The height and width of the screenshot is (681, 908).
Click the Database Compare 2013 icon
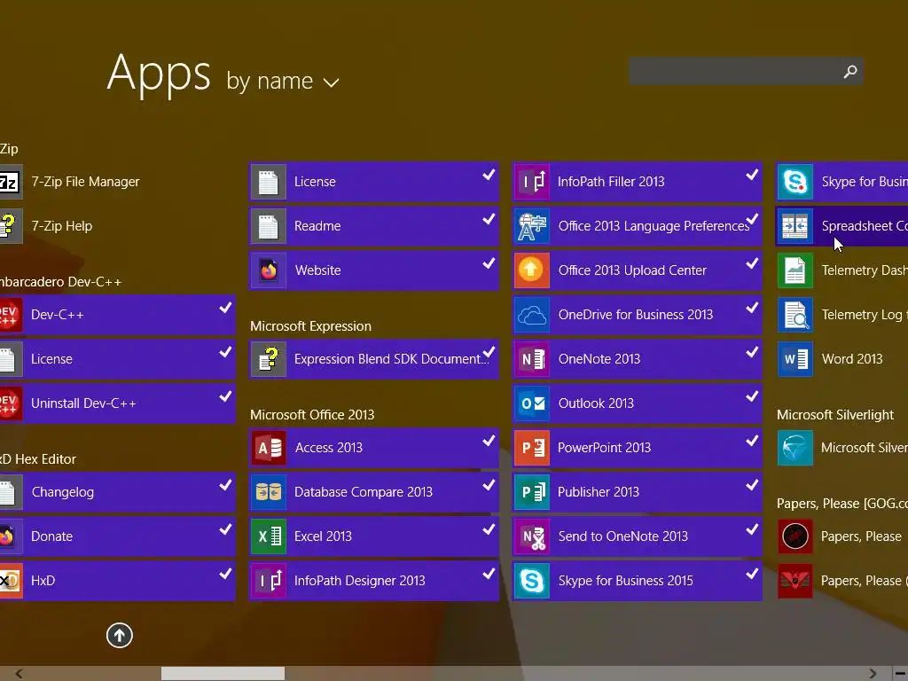click(268, 491)
